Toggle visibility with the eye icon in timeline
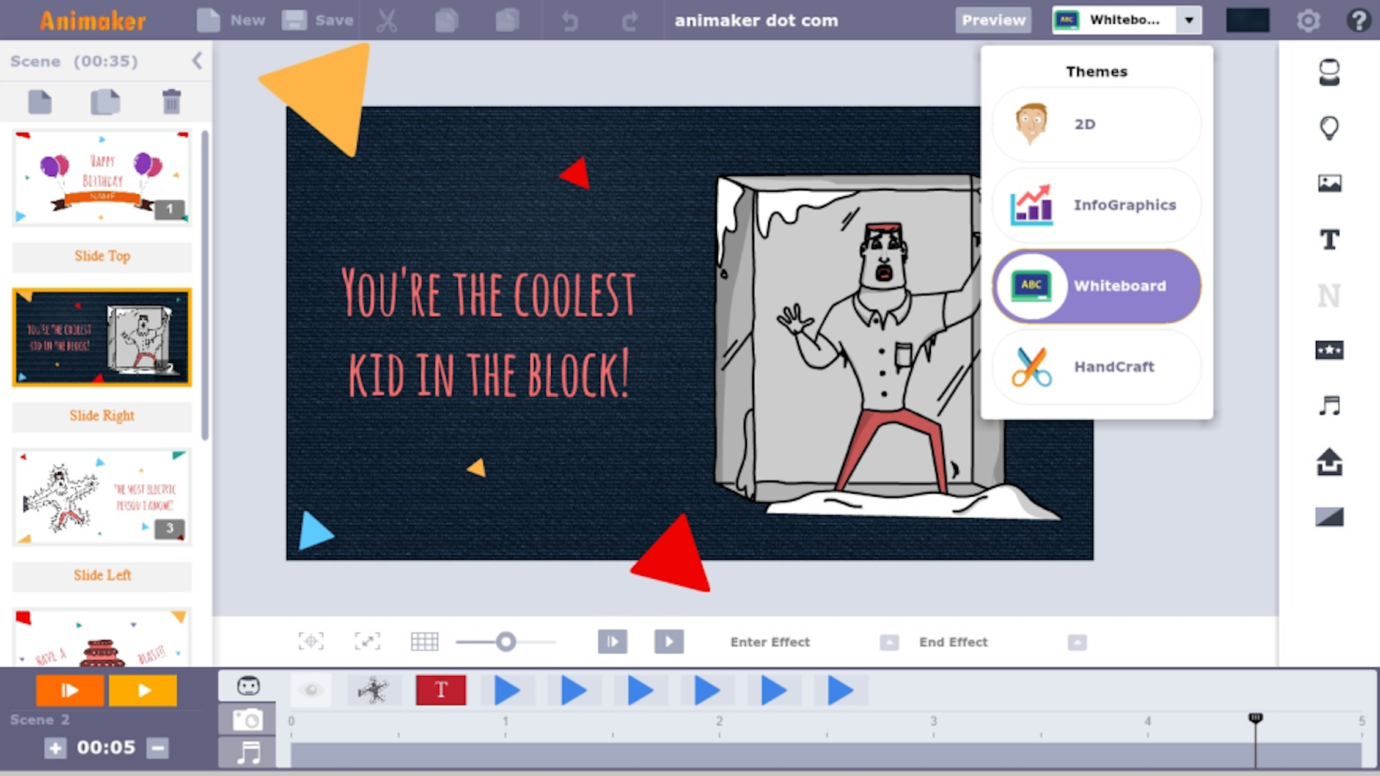Viewport: 1380px width, 776px height. 311,689
